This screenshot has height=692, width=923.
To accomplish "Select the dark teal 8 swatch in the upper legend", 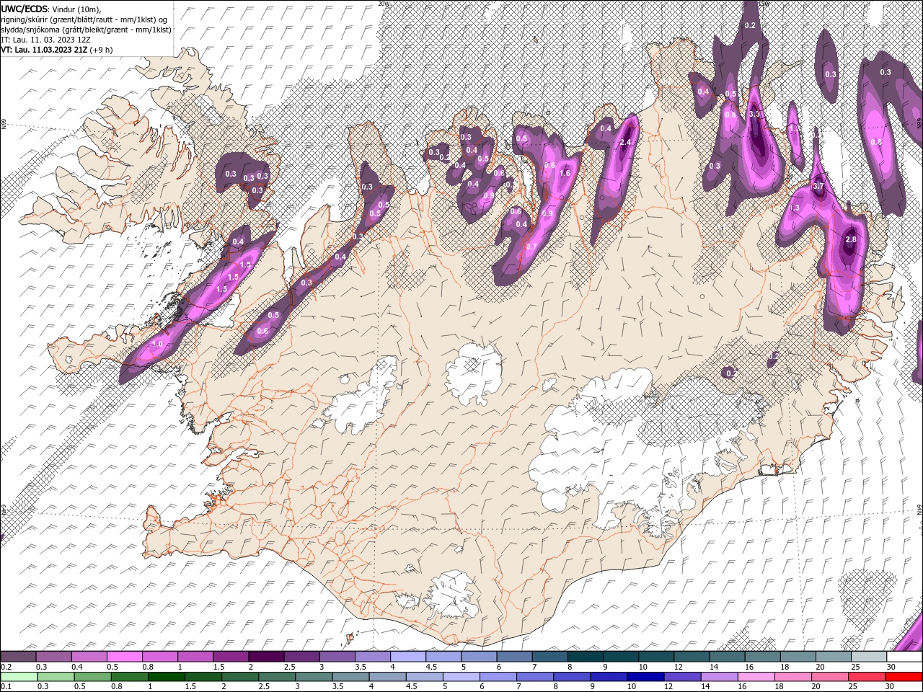I will pos(586,657).
